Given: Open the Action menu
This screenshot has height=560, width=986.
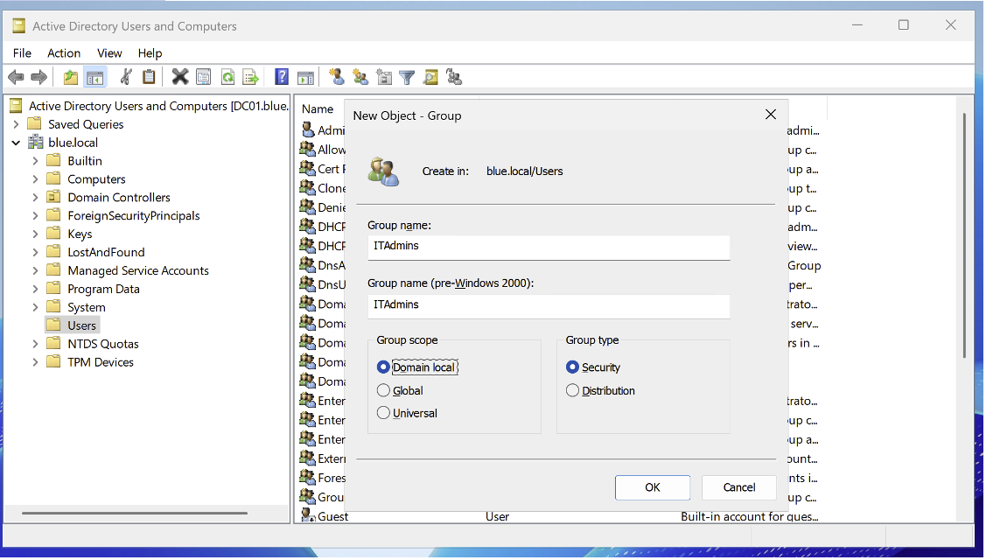Looking at the screenshot, I should coord(64,53).
